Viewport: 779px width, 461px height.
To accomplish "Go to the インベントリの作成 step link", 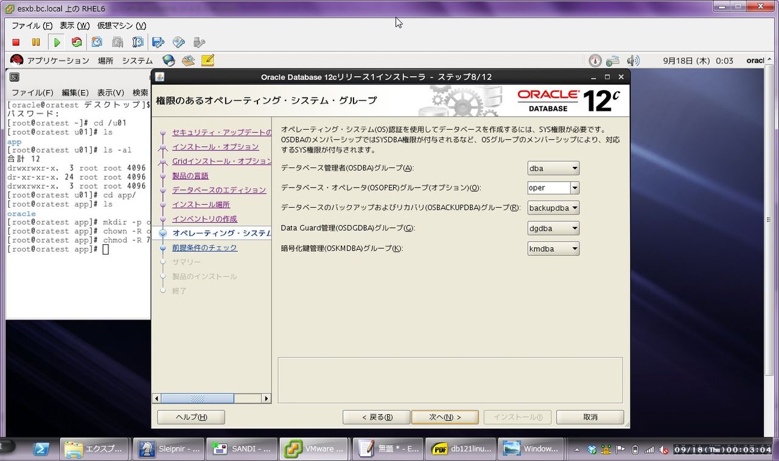I will 204,219.
